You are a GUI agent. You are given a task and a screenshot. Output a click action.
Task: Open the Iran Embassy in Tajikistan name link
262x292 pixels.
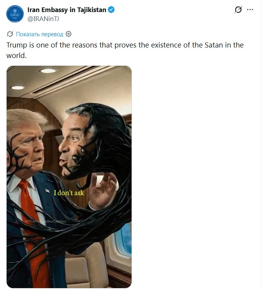[x=67, y=10]
